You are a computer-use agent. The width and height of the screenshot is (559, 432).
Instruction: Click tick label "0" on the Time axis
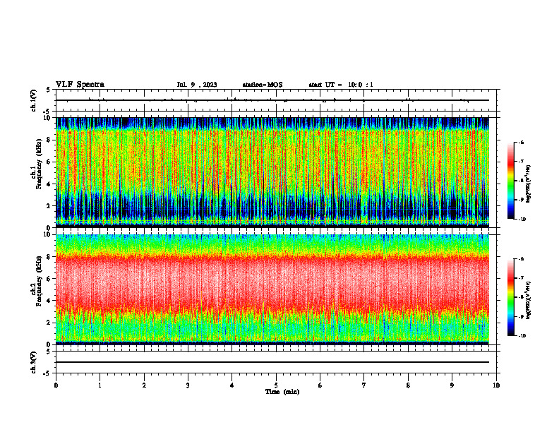tap(56, 385)
